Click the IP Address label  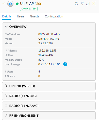click(x=11, y=51)
